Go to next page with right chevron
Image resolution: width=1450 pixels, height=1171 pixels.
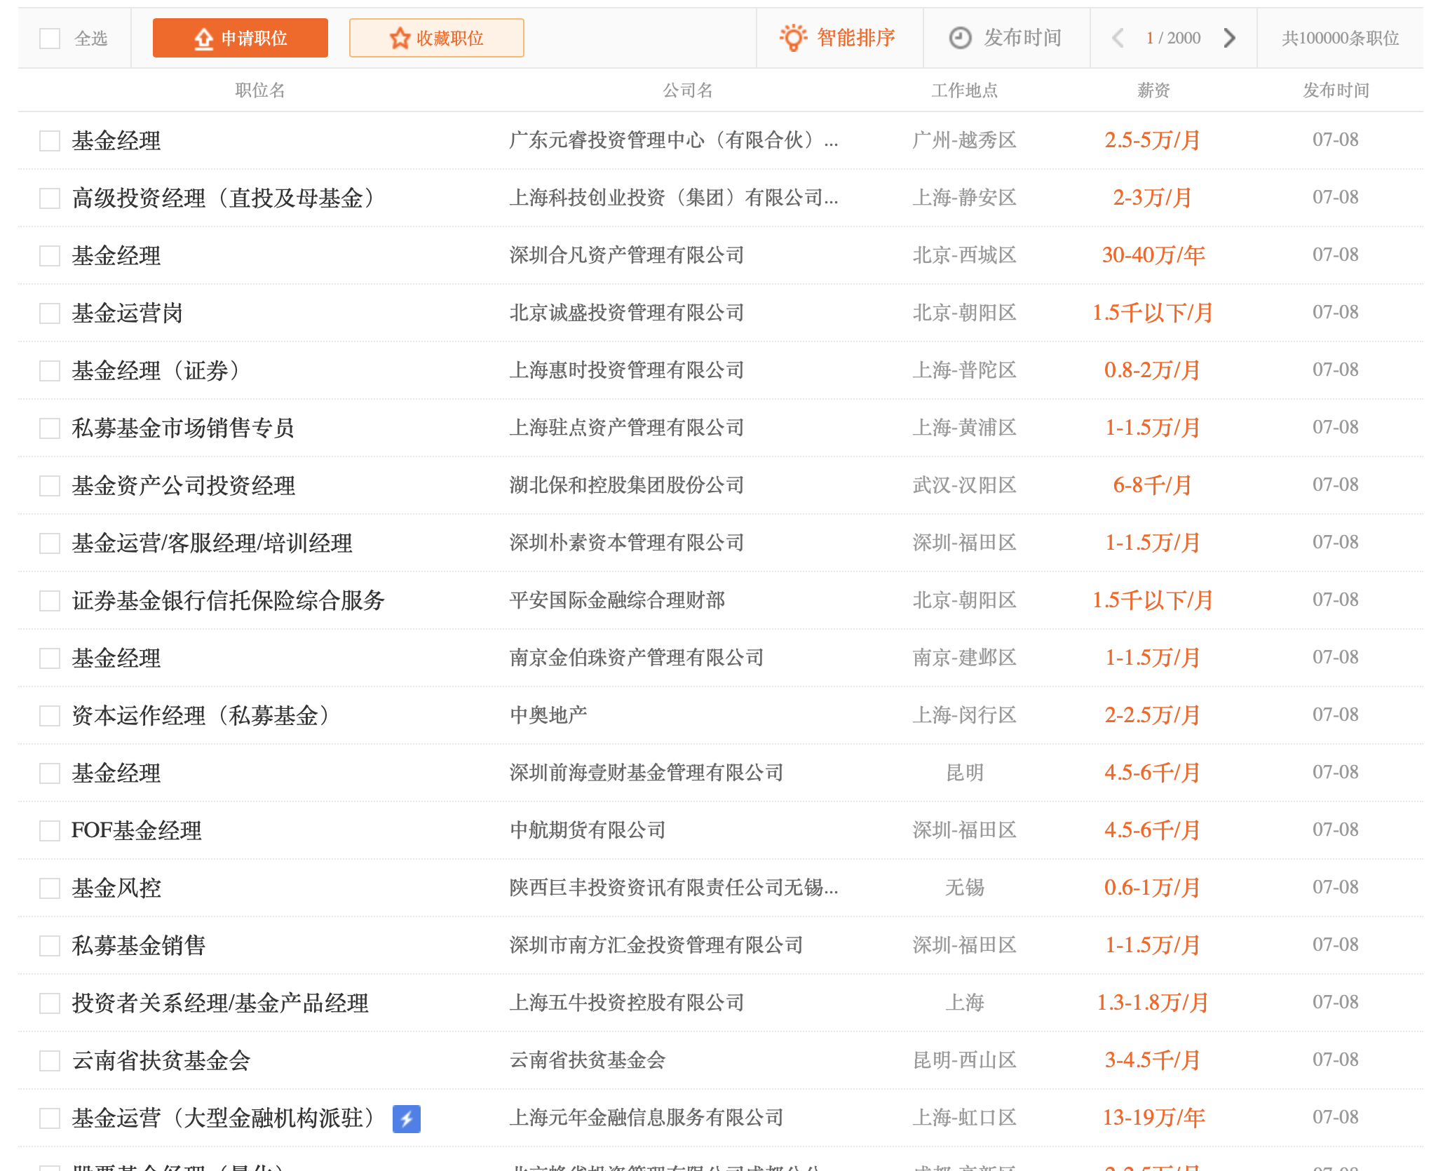pos(1229,38)
